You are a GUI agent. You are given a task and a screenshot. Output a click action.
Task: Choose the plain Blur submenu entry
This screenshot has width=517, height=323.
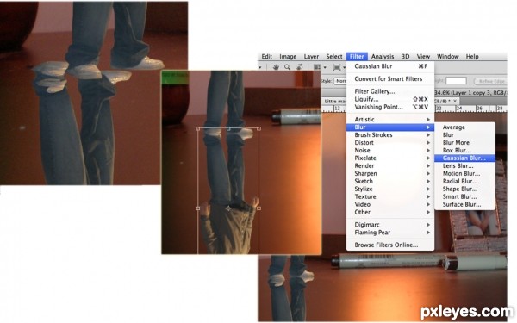[x=465, y=135]
